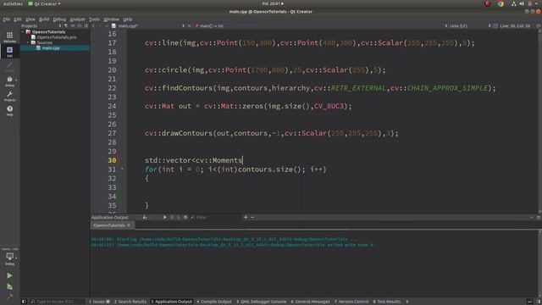Open the volume indicator in the top bar
542x305 pixels.
tap(522, 3)
